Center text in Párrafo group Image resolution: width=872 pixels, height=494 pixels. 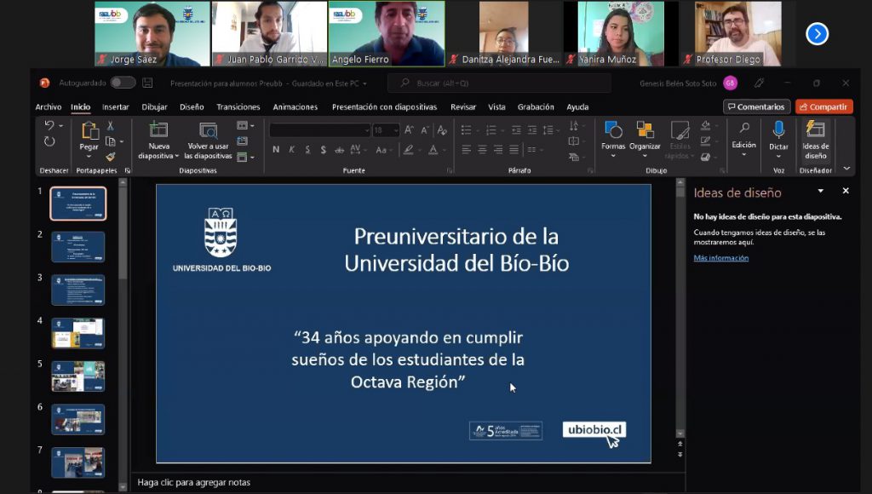point(482,150)
